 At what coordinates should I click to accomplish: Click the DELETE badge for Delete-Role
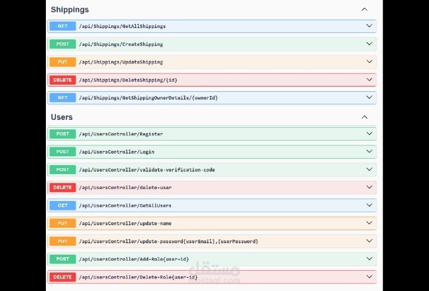[63, 277]
